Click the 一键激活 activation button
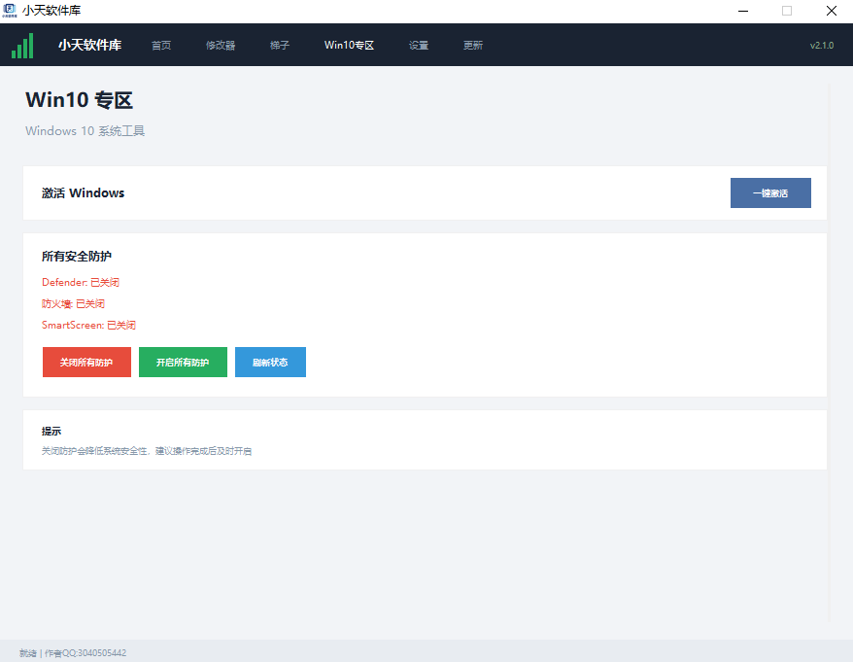 770,192
